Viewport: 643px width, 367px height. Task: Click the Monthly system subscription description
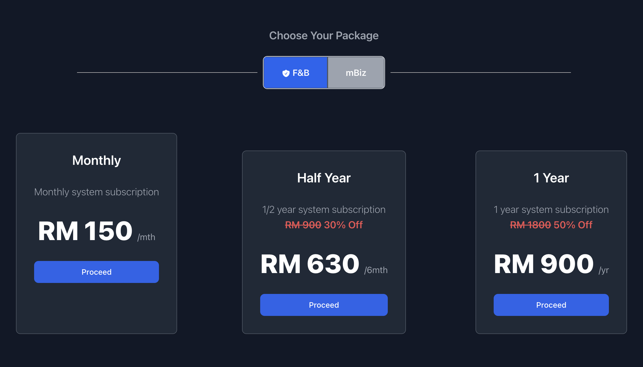pos(97,192)
